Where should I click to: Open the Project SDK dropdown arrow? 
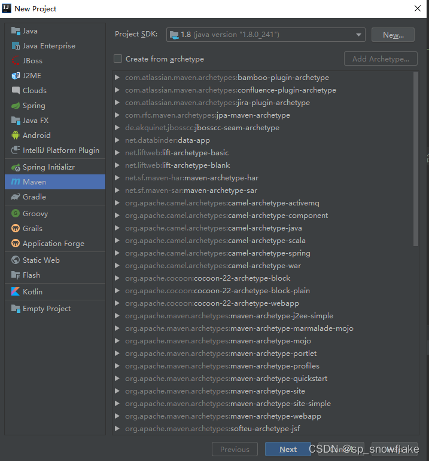(358, 35)
